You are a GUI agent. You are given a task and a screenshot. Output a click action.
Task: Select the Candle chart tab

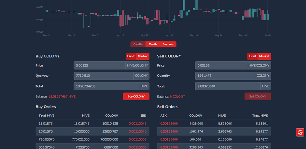[138, 45]
